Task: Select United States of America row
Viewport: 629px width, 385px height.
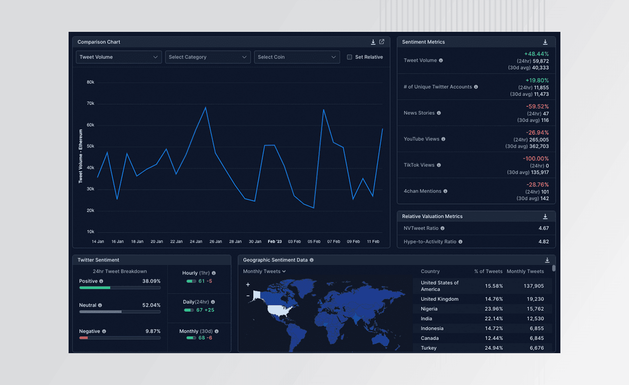Action: [x=483, y=286]
